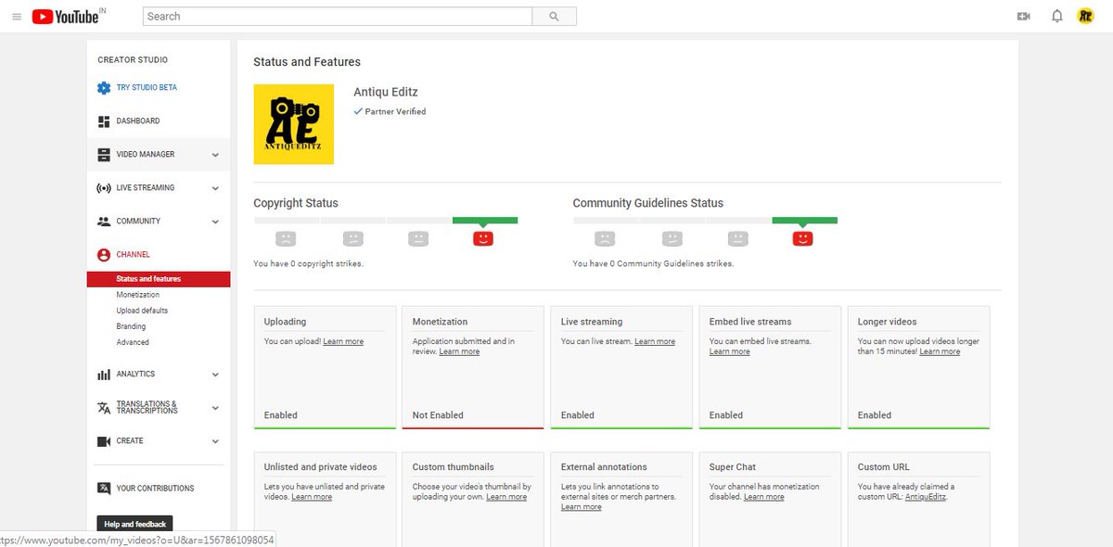Viewport: 1113px width, 547px height.
Task: Expand the Create section
Action: click(215, 441)
